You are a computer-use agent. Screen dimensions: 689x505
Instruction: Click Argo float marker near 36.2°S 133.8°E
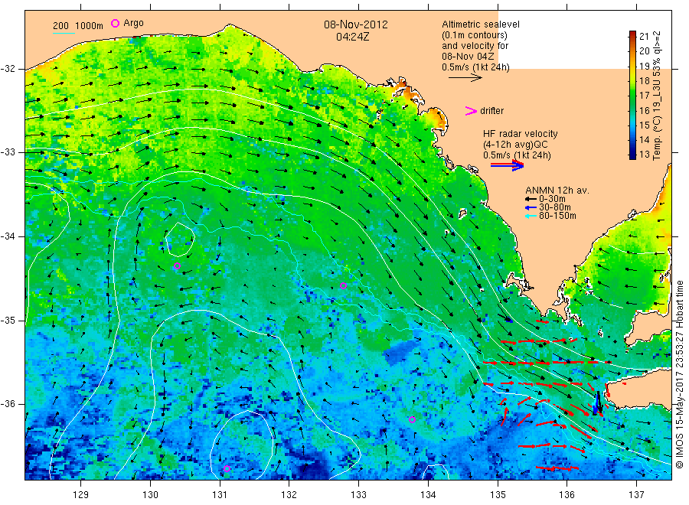tap(412, 420)
